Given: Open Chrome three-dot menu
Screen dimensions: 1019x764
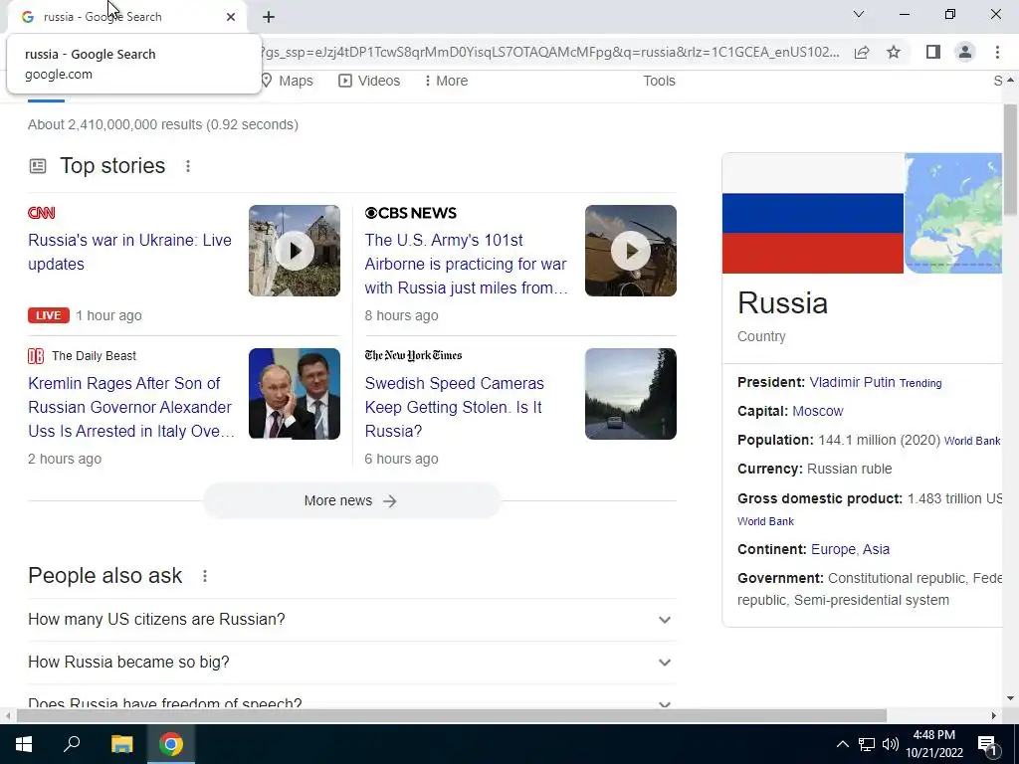Looking at the screenshot, I should pos(997,52).
